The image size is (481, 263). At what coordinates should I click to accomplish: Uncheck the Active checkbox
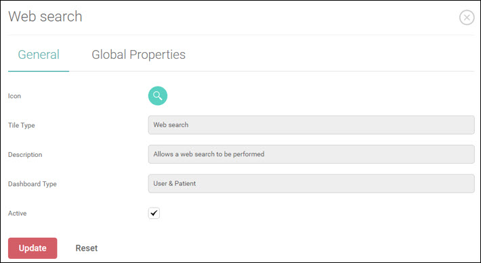[154, 213]
